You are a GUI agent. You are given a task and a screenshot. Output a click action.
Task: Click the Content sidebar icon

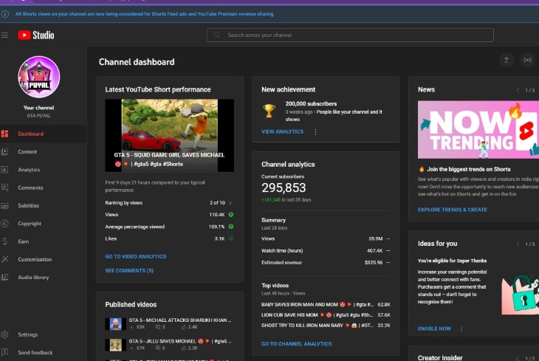click(x=5, y=151)
